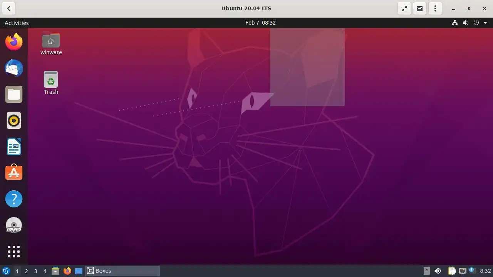The width and height of the screenshot is (493, 277).
Task: Click the Ubuntu 20.04 LTS title
Action: click(246, 8)
